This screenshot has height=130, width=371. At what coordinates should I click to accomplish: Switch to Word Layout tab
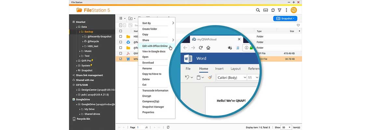tap(235, 69)
